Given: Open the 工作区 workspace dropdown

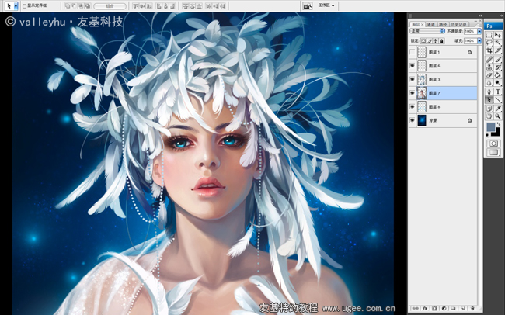Looking at the screenshot, I should point(326,5).
